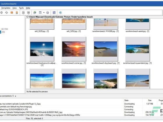Viewport: 163px width, 122px height.
Task: Click file name ss6_5252.jpg - [1]
Action: [74, 31]
